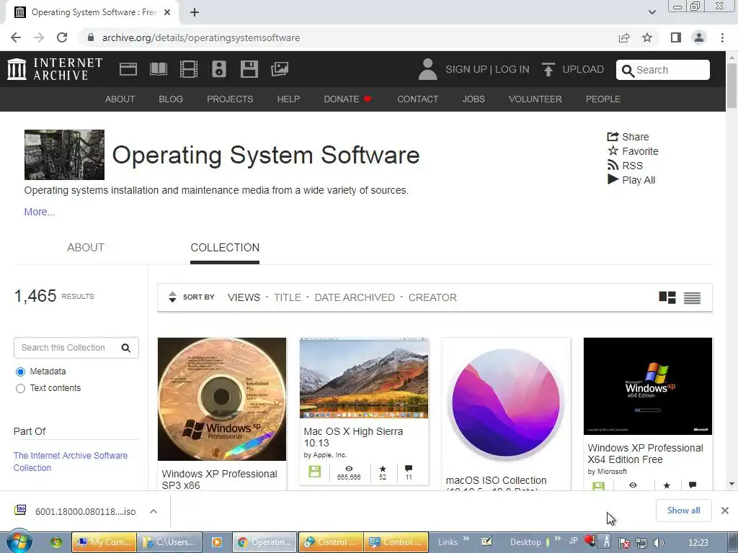Open macOS ISO Collection thumbnail
The height and width of the screenshot is (553, 738).
click(506, 403)
